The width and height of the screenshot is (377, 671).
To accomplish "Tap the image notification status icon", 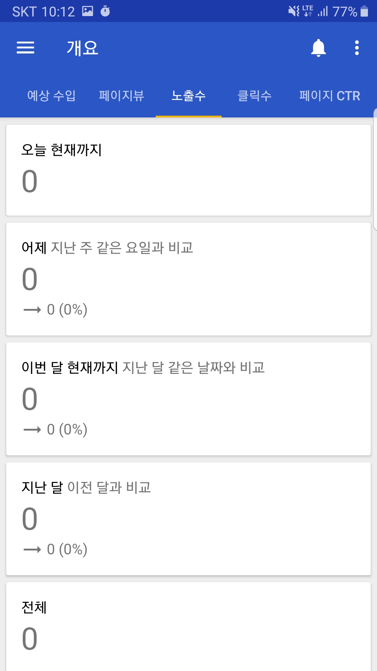I will click(88, 11).
